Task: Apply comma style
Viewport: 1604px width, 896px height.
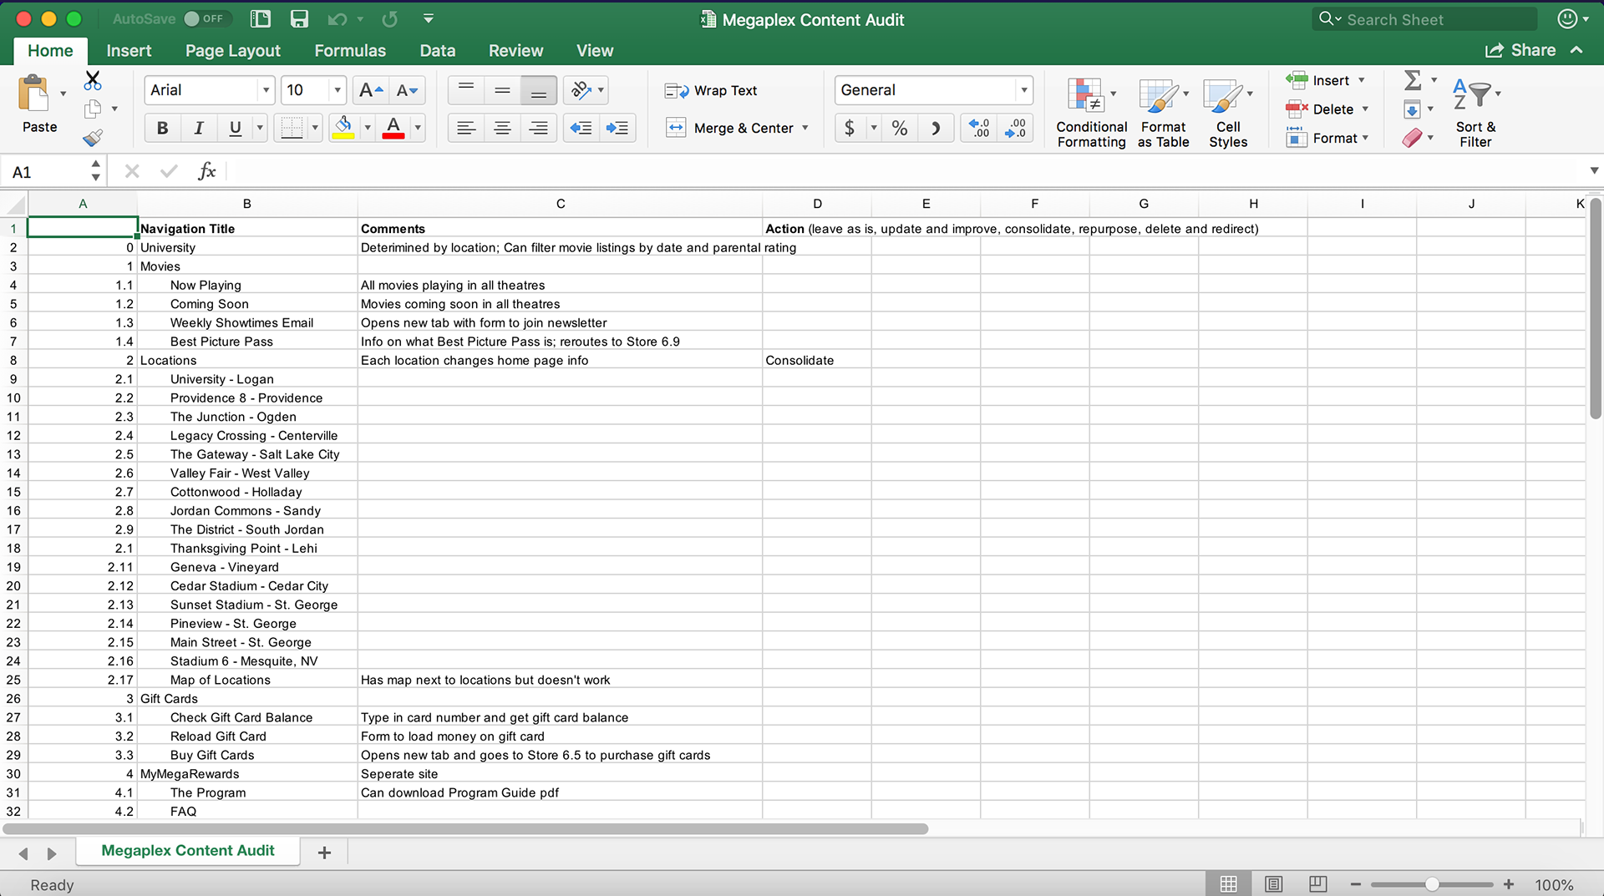Action: click(936, 128)
